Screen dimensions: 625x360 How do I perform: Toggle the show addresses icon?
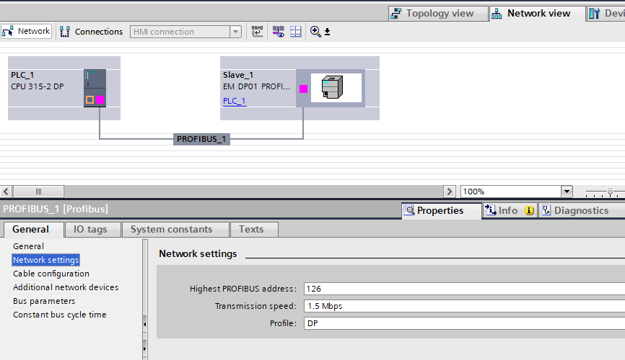click(x=279, y=31)
